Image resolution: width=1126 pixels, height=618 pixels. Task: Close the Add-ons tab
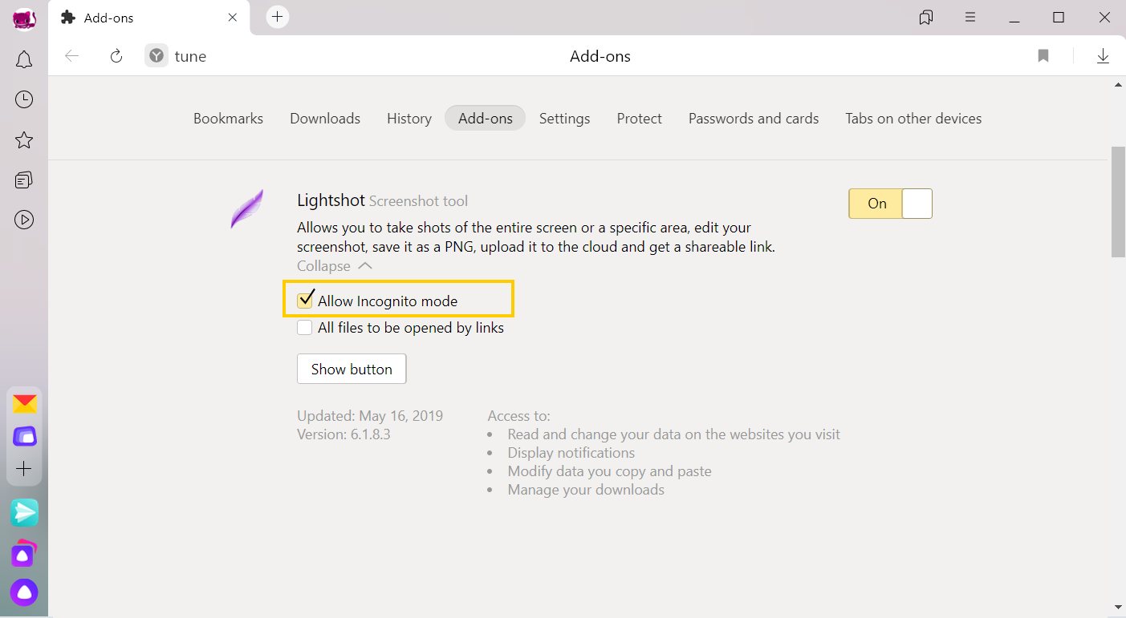tap(232, 18)
